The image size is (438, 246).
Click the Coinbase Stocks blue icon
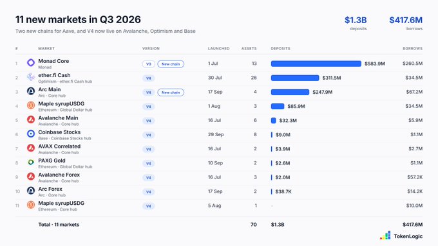pyautogui.click(x=31, y=134)
